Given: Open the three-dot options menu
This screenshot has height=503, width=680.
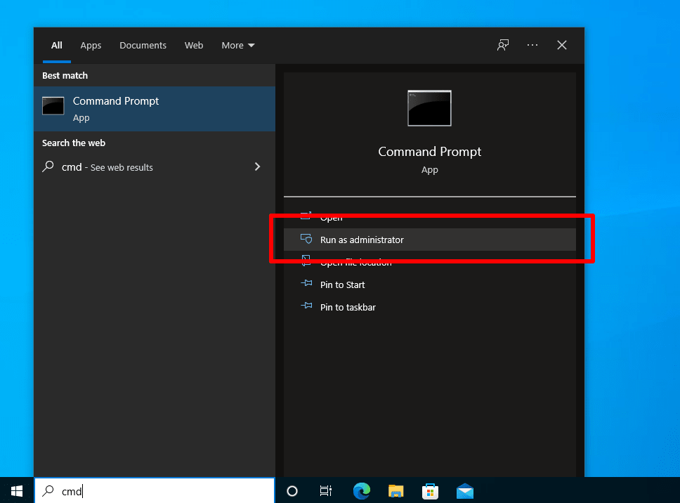Looking at the screenshot, I should 532,45.
